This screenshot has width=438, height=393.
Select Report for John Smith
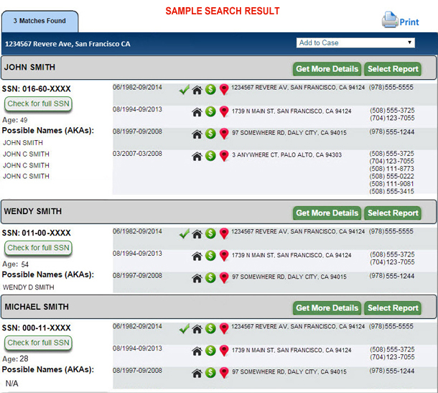click(x=393, y=69)
